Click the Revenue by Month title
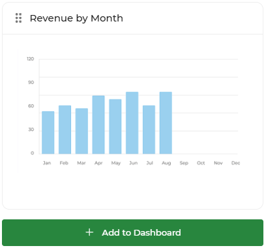Image resolution: width=266 pixels, height=248 pixels. pos(76,18)
